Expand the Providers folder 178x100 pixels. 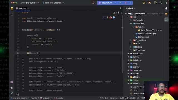131,50
